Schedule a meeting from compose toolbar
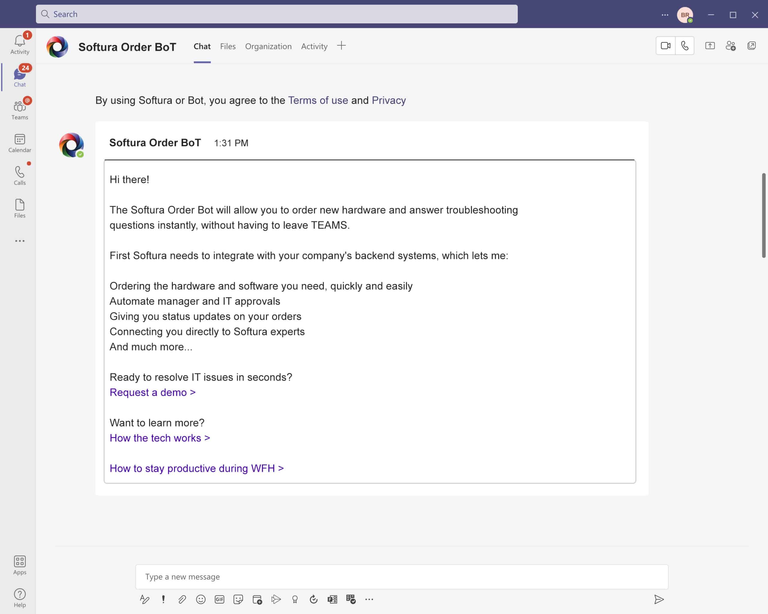This screenshot has height=614, width=768. tap(257, 599)
